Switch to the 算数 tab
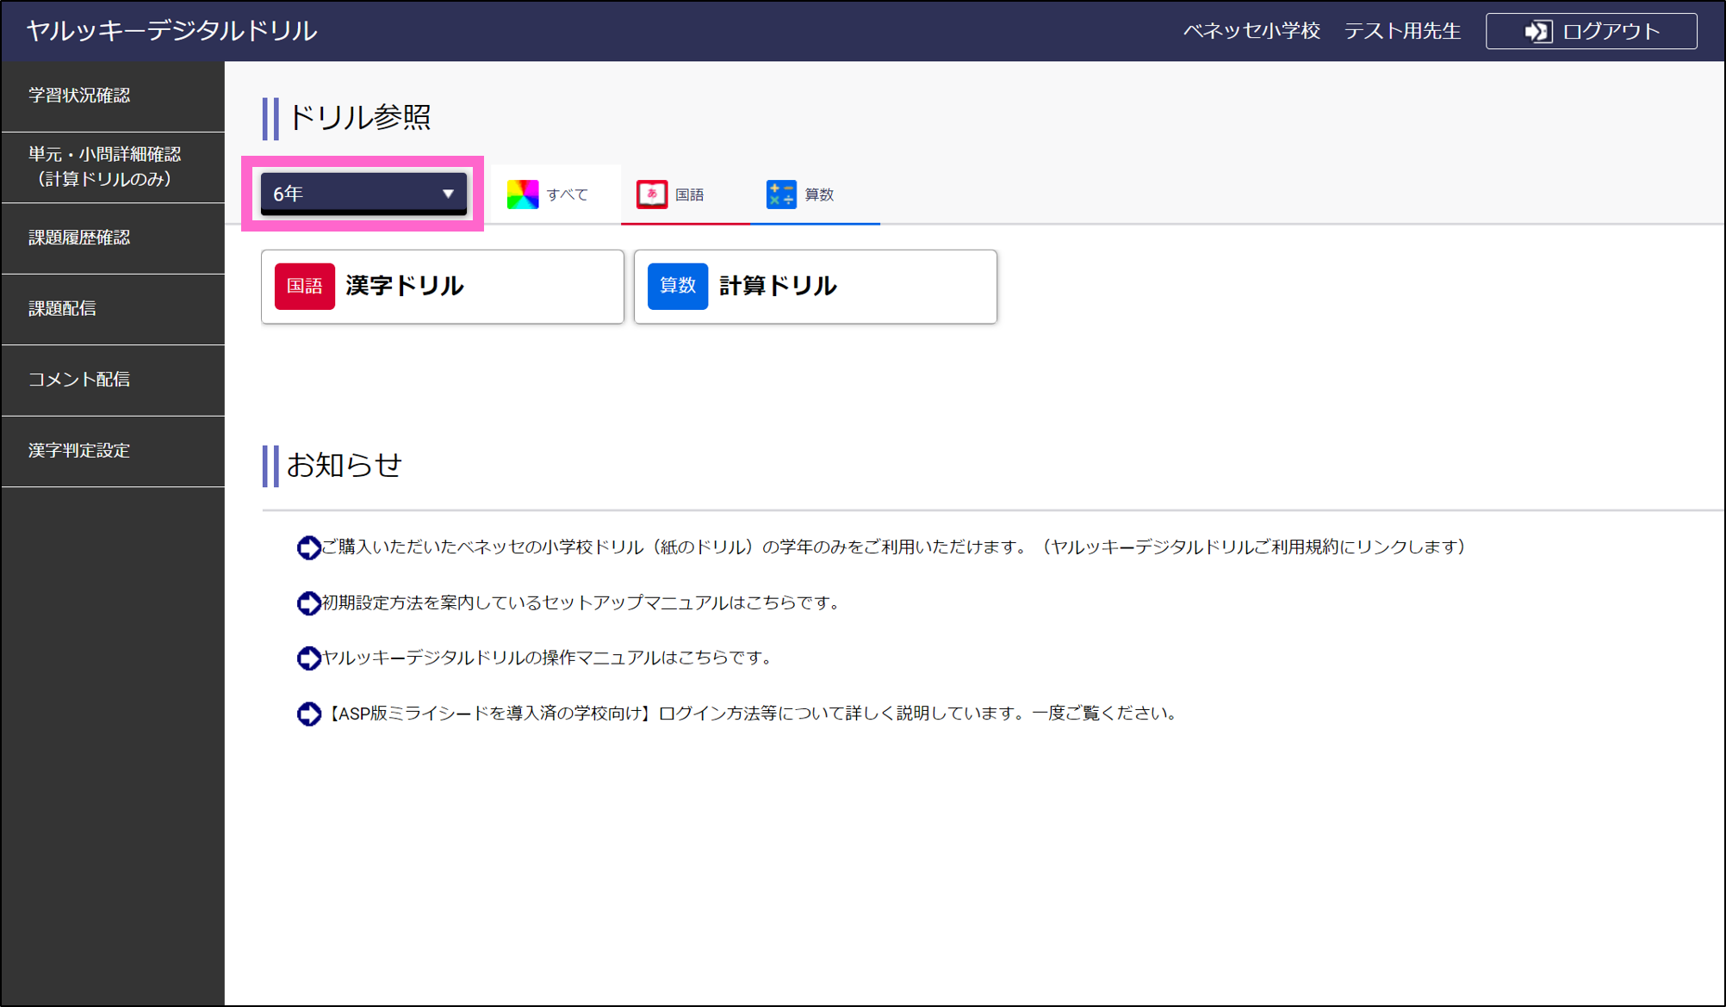The width and height of the screenshot is (1726, 1007). pyautogui.click(x=814, y=194)
